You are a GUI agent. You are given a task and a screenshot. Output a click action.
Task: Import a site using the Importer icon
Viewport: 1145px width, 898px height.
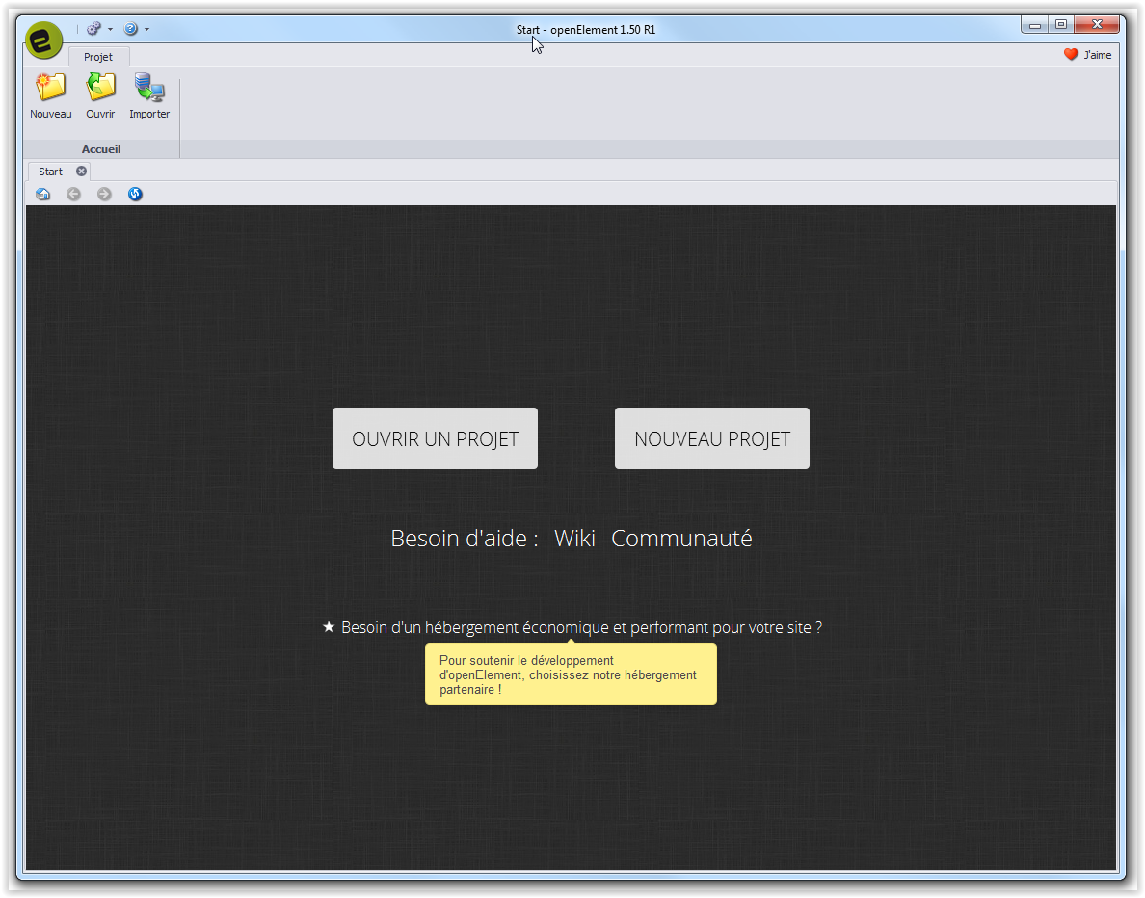[149, 92]
